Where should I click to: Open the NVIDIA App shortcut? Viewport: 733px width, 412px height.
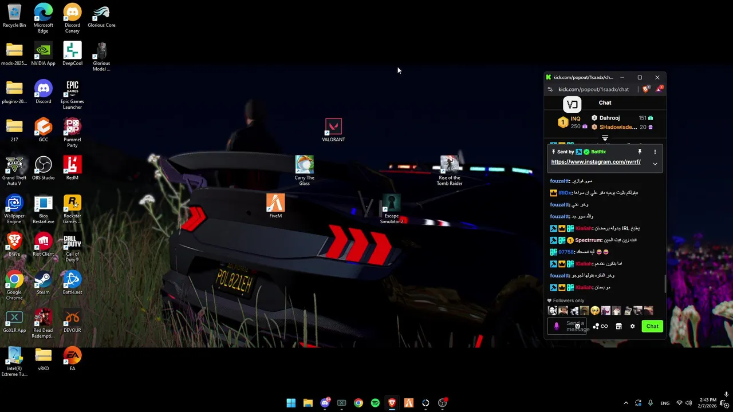click(43, 54)
